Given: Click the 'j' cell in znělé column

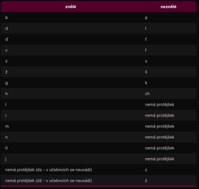Looking at the screenshot, I should pos(71,159).
